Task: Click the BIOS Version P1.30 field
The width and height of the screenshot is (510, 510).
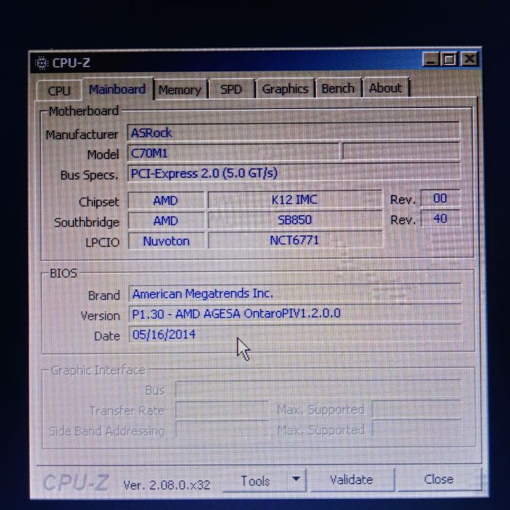Action: click(x=295, y=313)
